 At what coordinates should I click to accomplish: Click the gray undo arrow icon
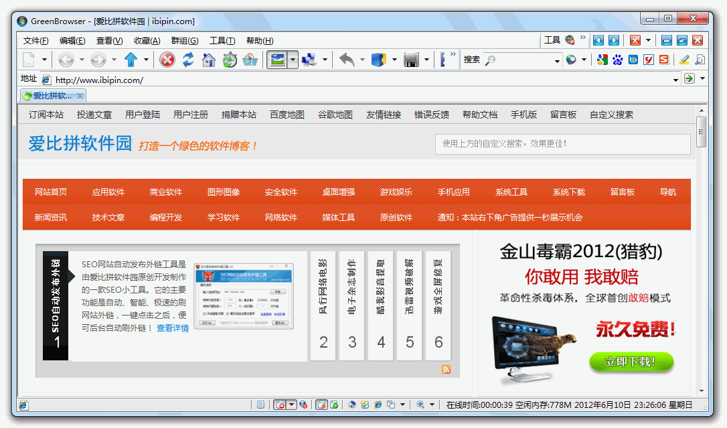347,60
